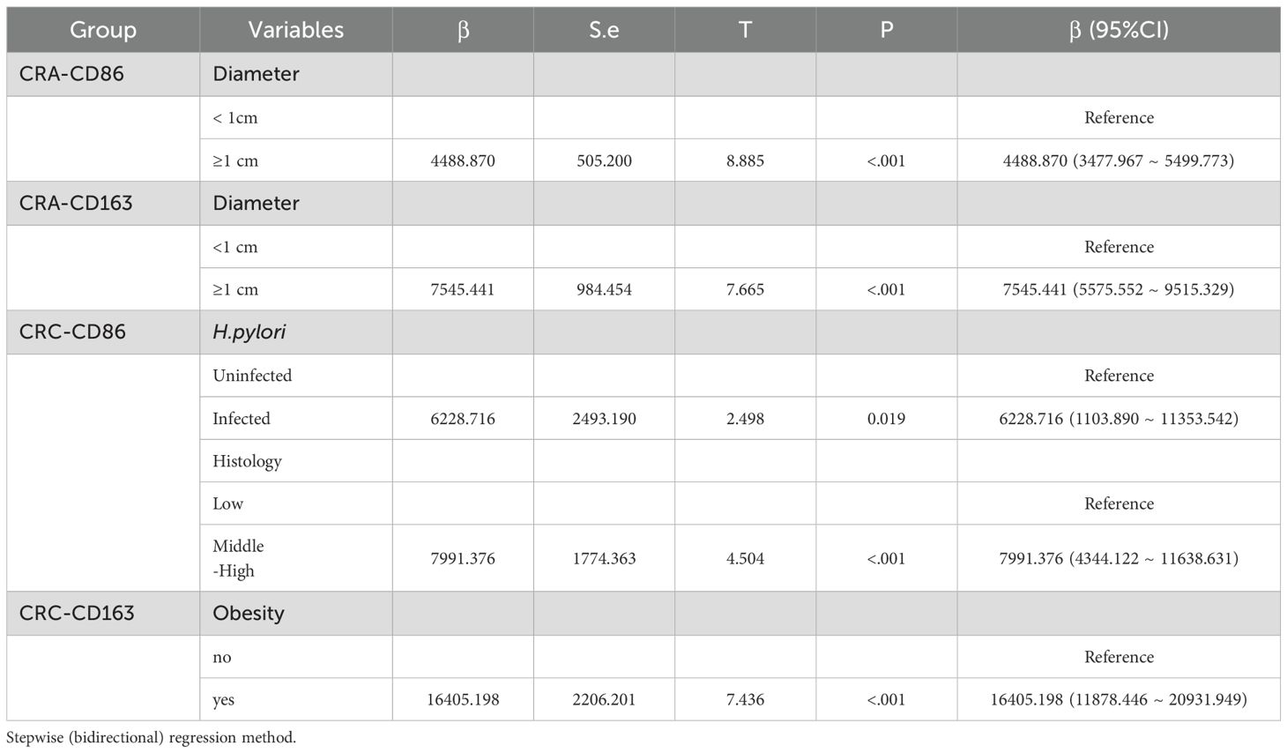
Task: Click the Obesity variable cell
Action: [x=249, y=613]
